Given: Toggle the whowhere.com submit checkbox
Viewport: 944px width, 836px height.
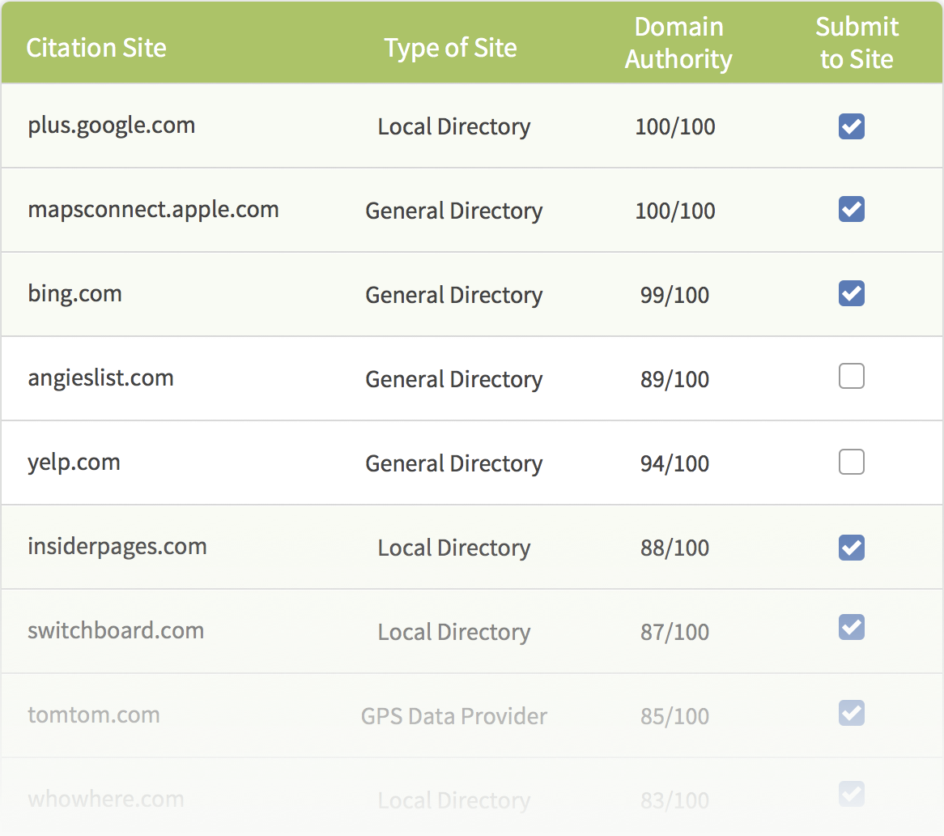Looking at the screenshot, I should (x=851, y=794).
